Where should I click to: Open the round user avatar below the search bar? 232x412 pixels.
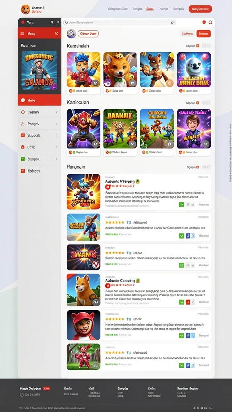(71, 34)
